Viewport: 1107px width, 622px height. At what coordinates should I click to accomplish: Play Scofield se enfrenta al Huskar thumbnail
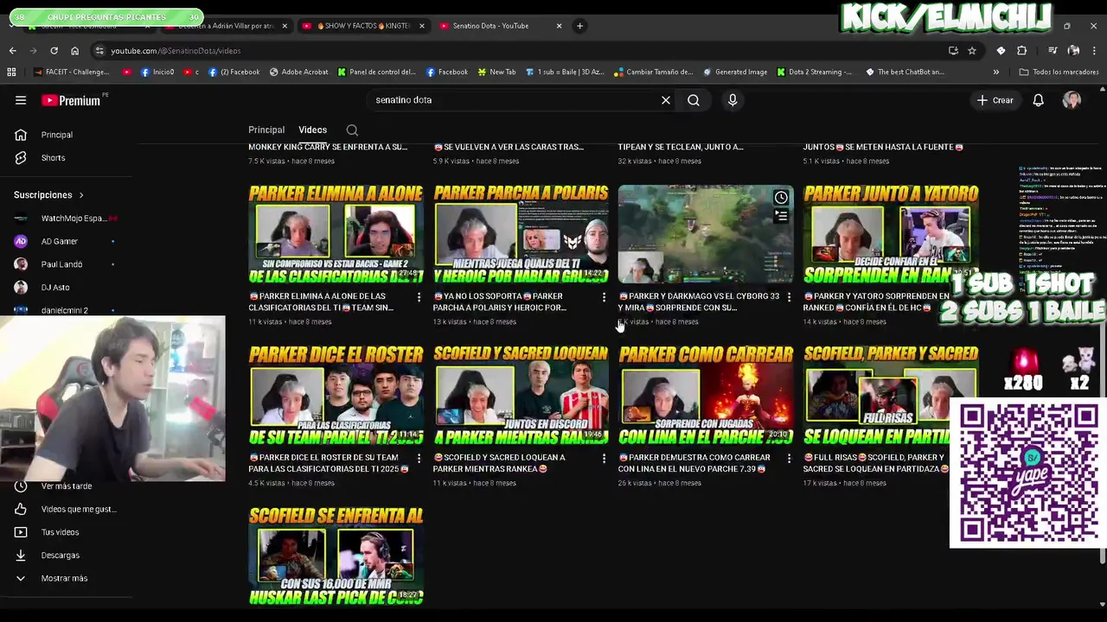pos(336,555)
